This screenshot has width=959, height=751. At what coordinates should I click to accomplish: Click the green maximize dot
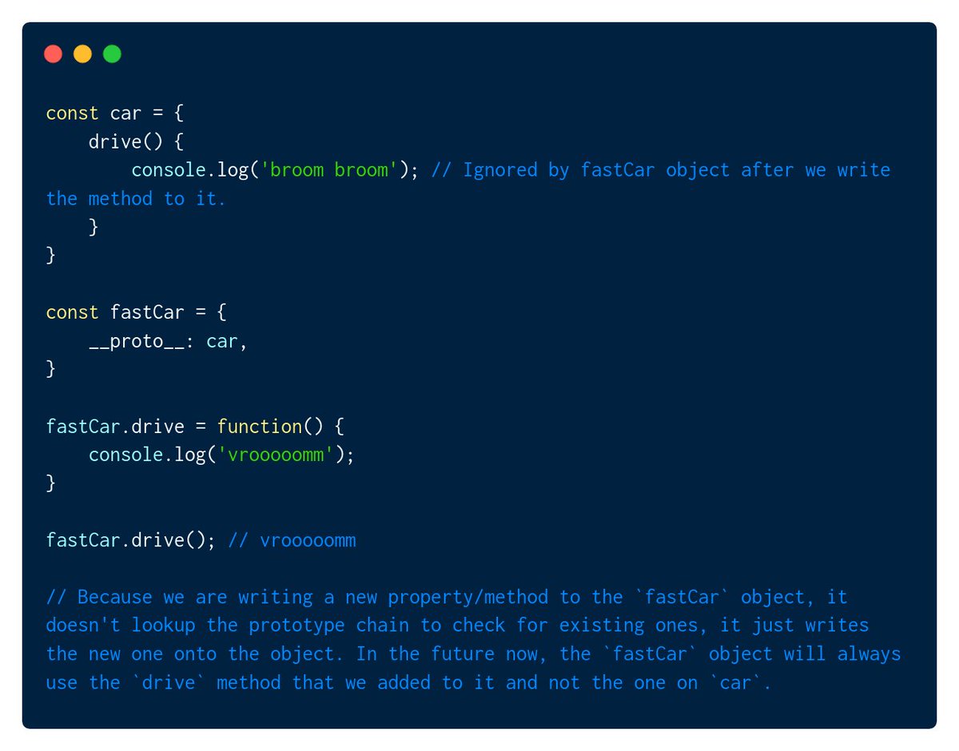point(112,54)
